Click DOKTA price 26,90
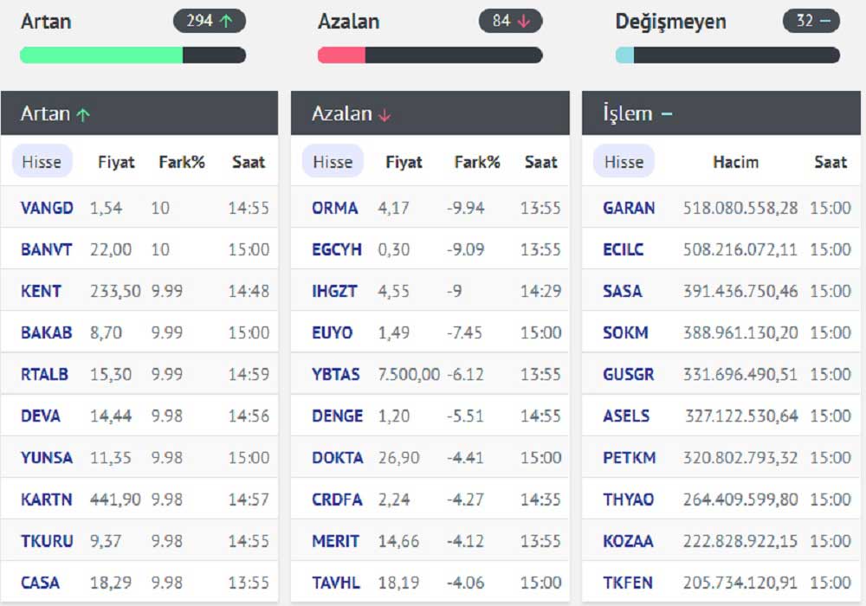 click(398, 458)
